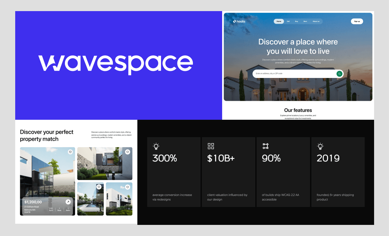Click the 21 Gotham Road address
The image size is (389, 236).
[x=32, y=207]
